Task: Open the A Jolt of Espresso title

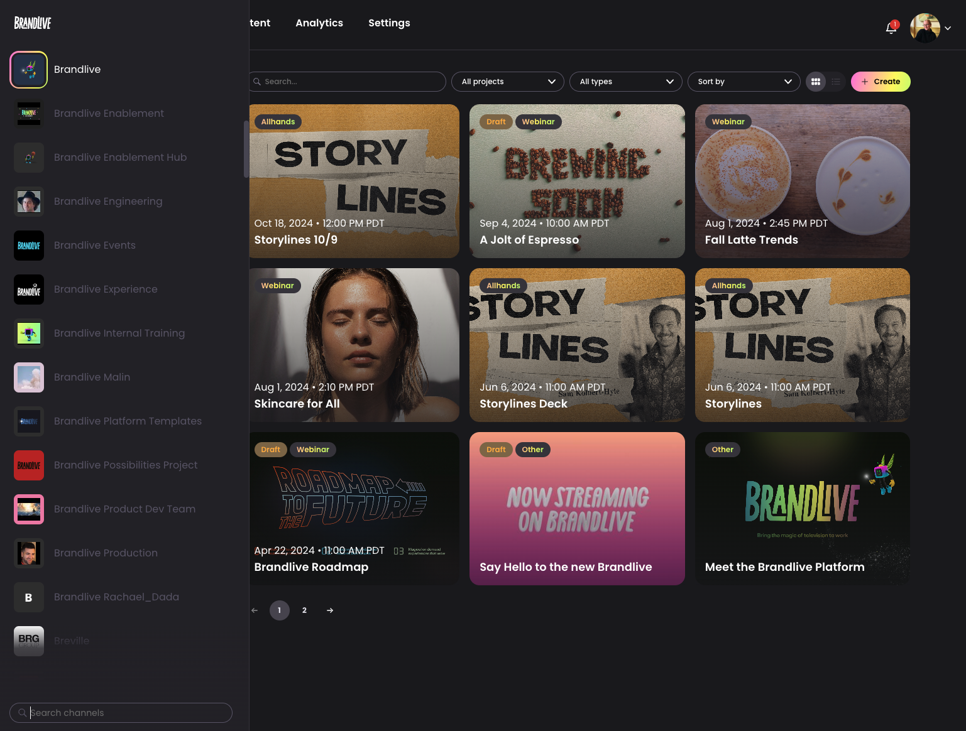Action: coord(529,240)
